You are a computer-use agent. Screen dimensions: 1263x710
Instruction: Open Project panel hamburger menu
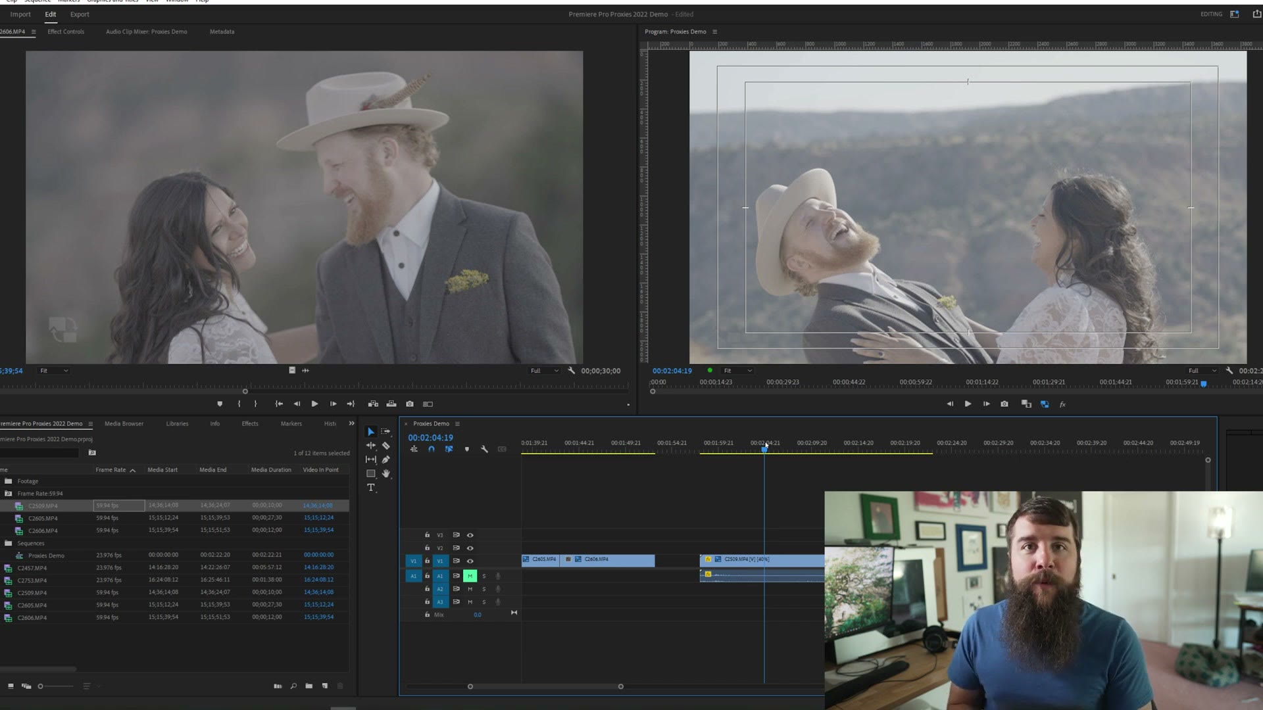coord(90,424)
